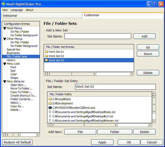
Task: Add a new File path
Action: click(x=80, y=132)
